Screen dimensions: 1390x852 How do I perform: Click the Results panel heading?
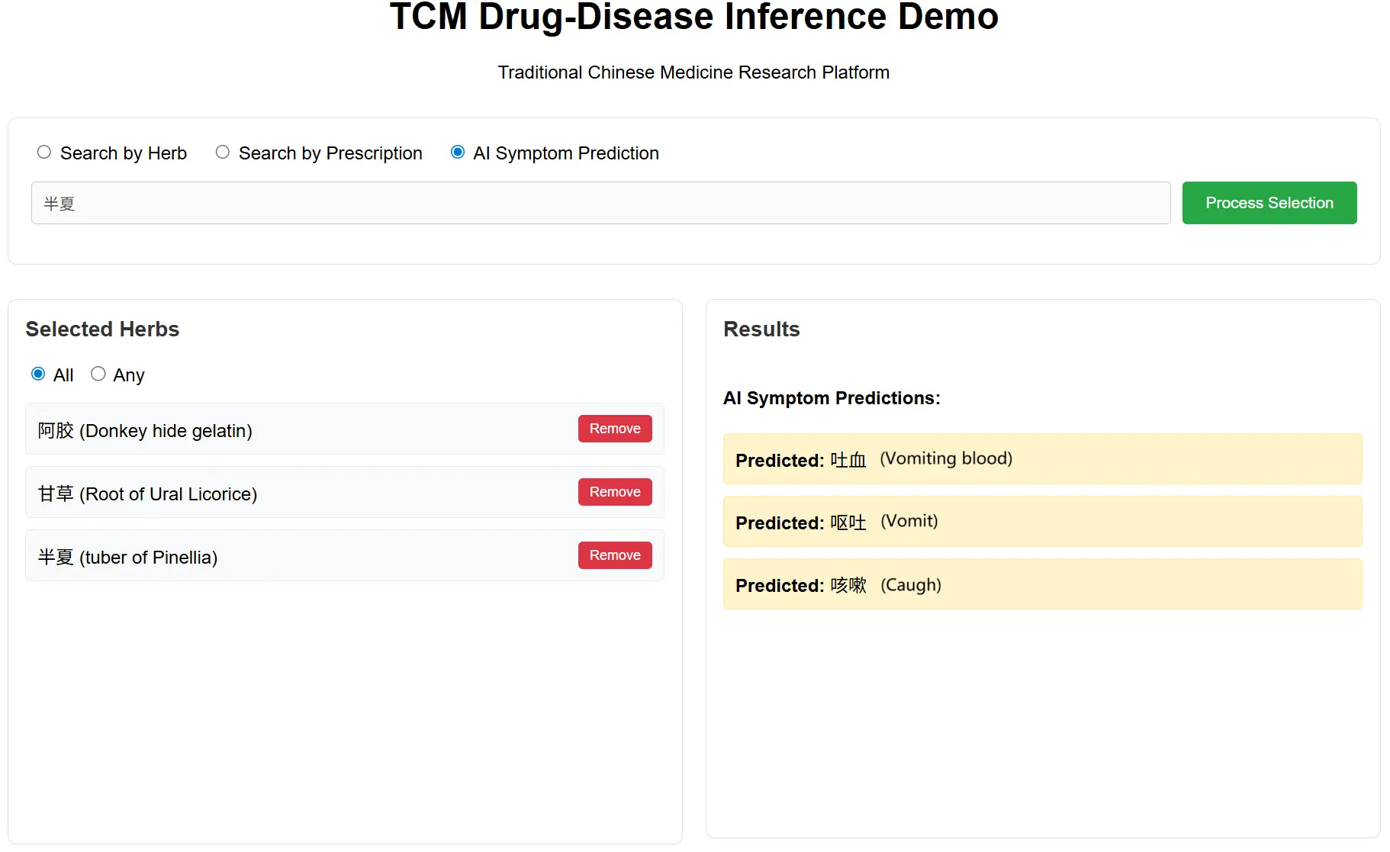tap(761, 329)
